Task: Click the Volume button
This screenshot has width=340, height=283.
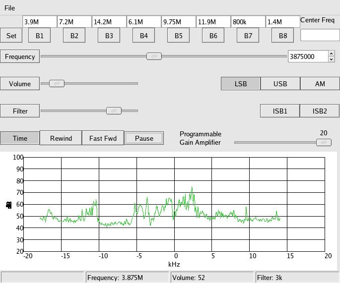Action: pyautogui.click(x=20, y=84)
